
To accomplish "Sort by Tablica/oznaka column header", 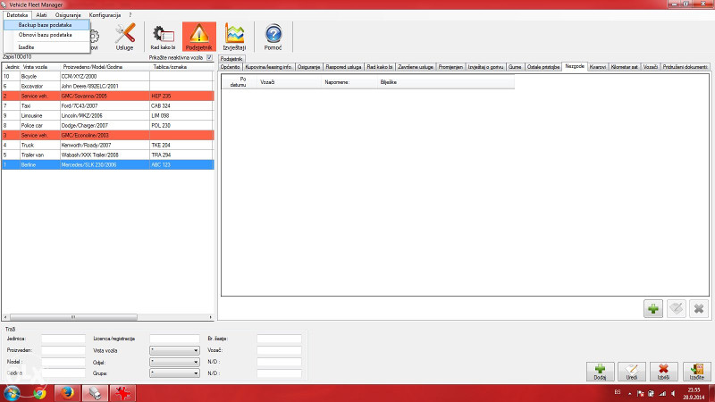I will coord(181,67).
